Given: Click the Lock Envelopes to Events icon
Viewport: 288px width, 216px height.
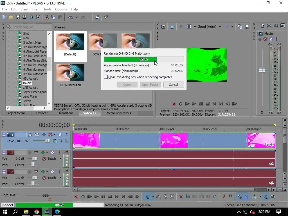Looking at the screenshot, I should click(266, 197).
